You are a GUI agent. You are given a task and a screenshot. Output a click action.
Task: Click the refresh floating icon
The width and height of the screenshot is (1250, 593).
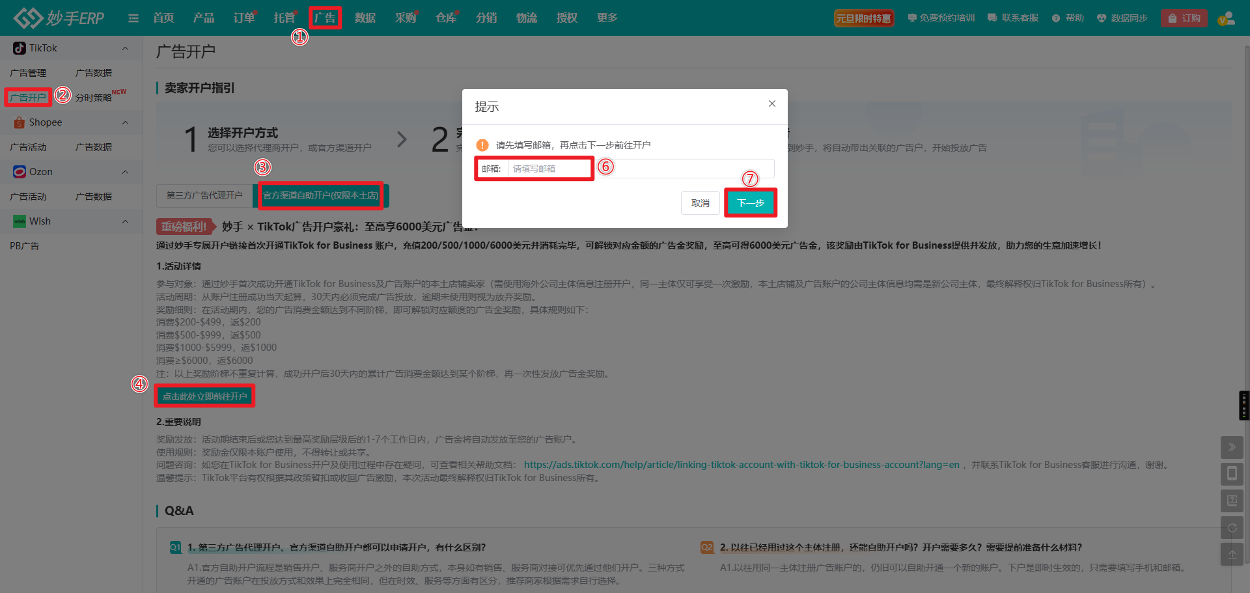[x=1232, y=528]
